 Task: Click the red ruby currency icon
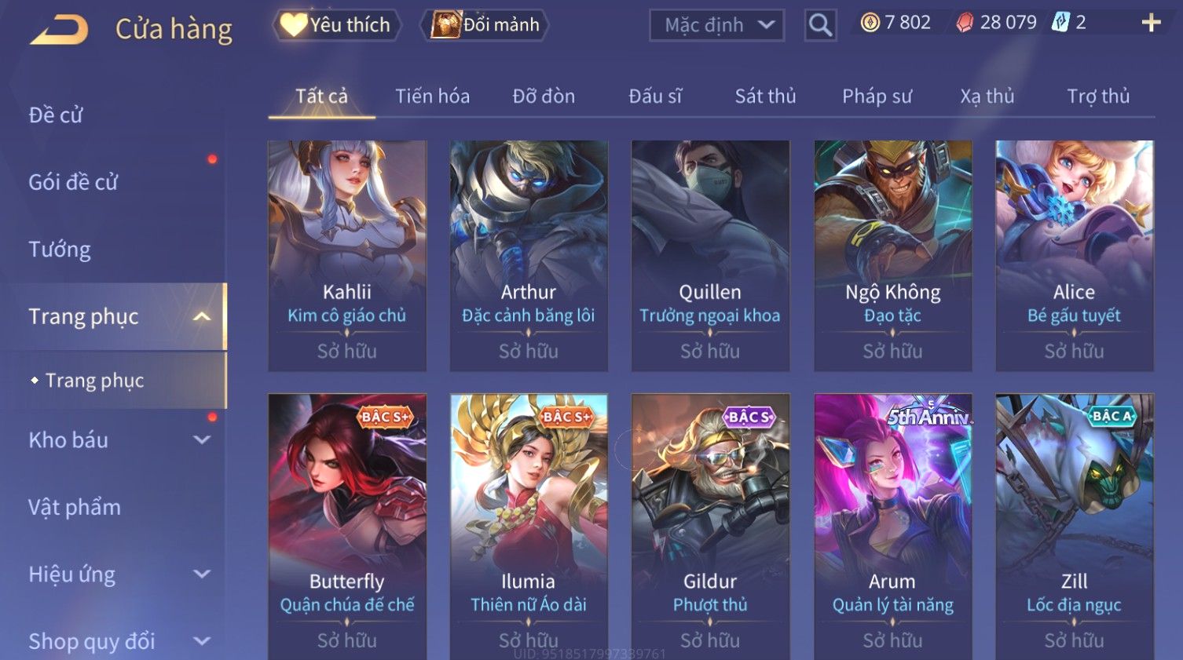(965, 23)
